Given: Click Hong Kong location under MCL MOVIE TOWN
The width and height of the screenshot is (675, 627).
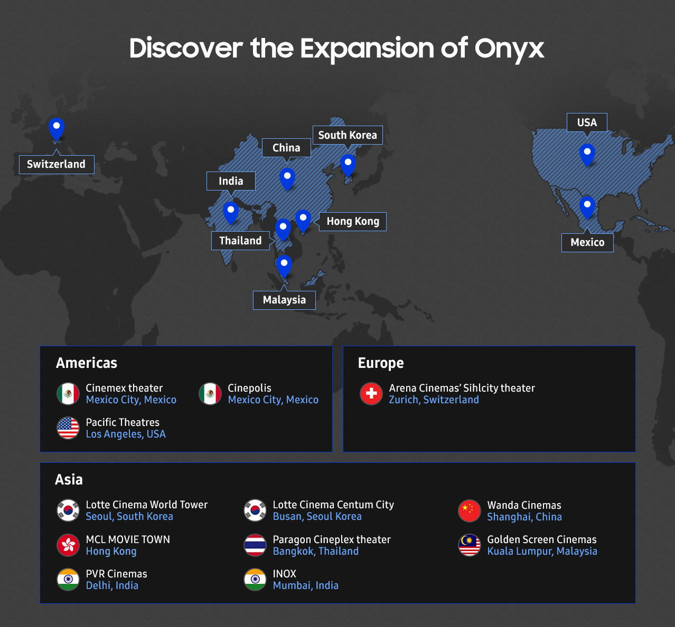Looking at the screenshot, I should (x=111, y=552).
